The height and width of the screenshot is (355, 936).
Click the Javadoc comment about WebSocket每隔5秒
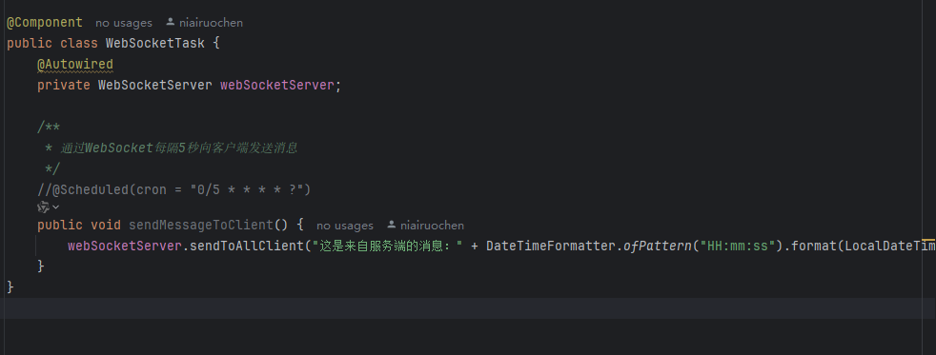point(171,148)
